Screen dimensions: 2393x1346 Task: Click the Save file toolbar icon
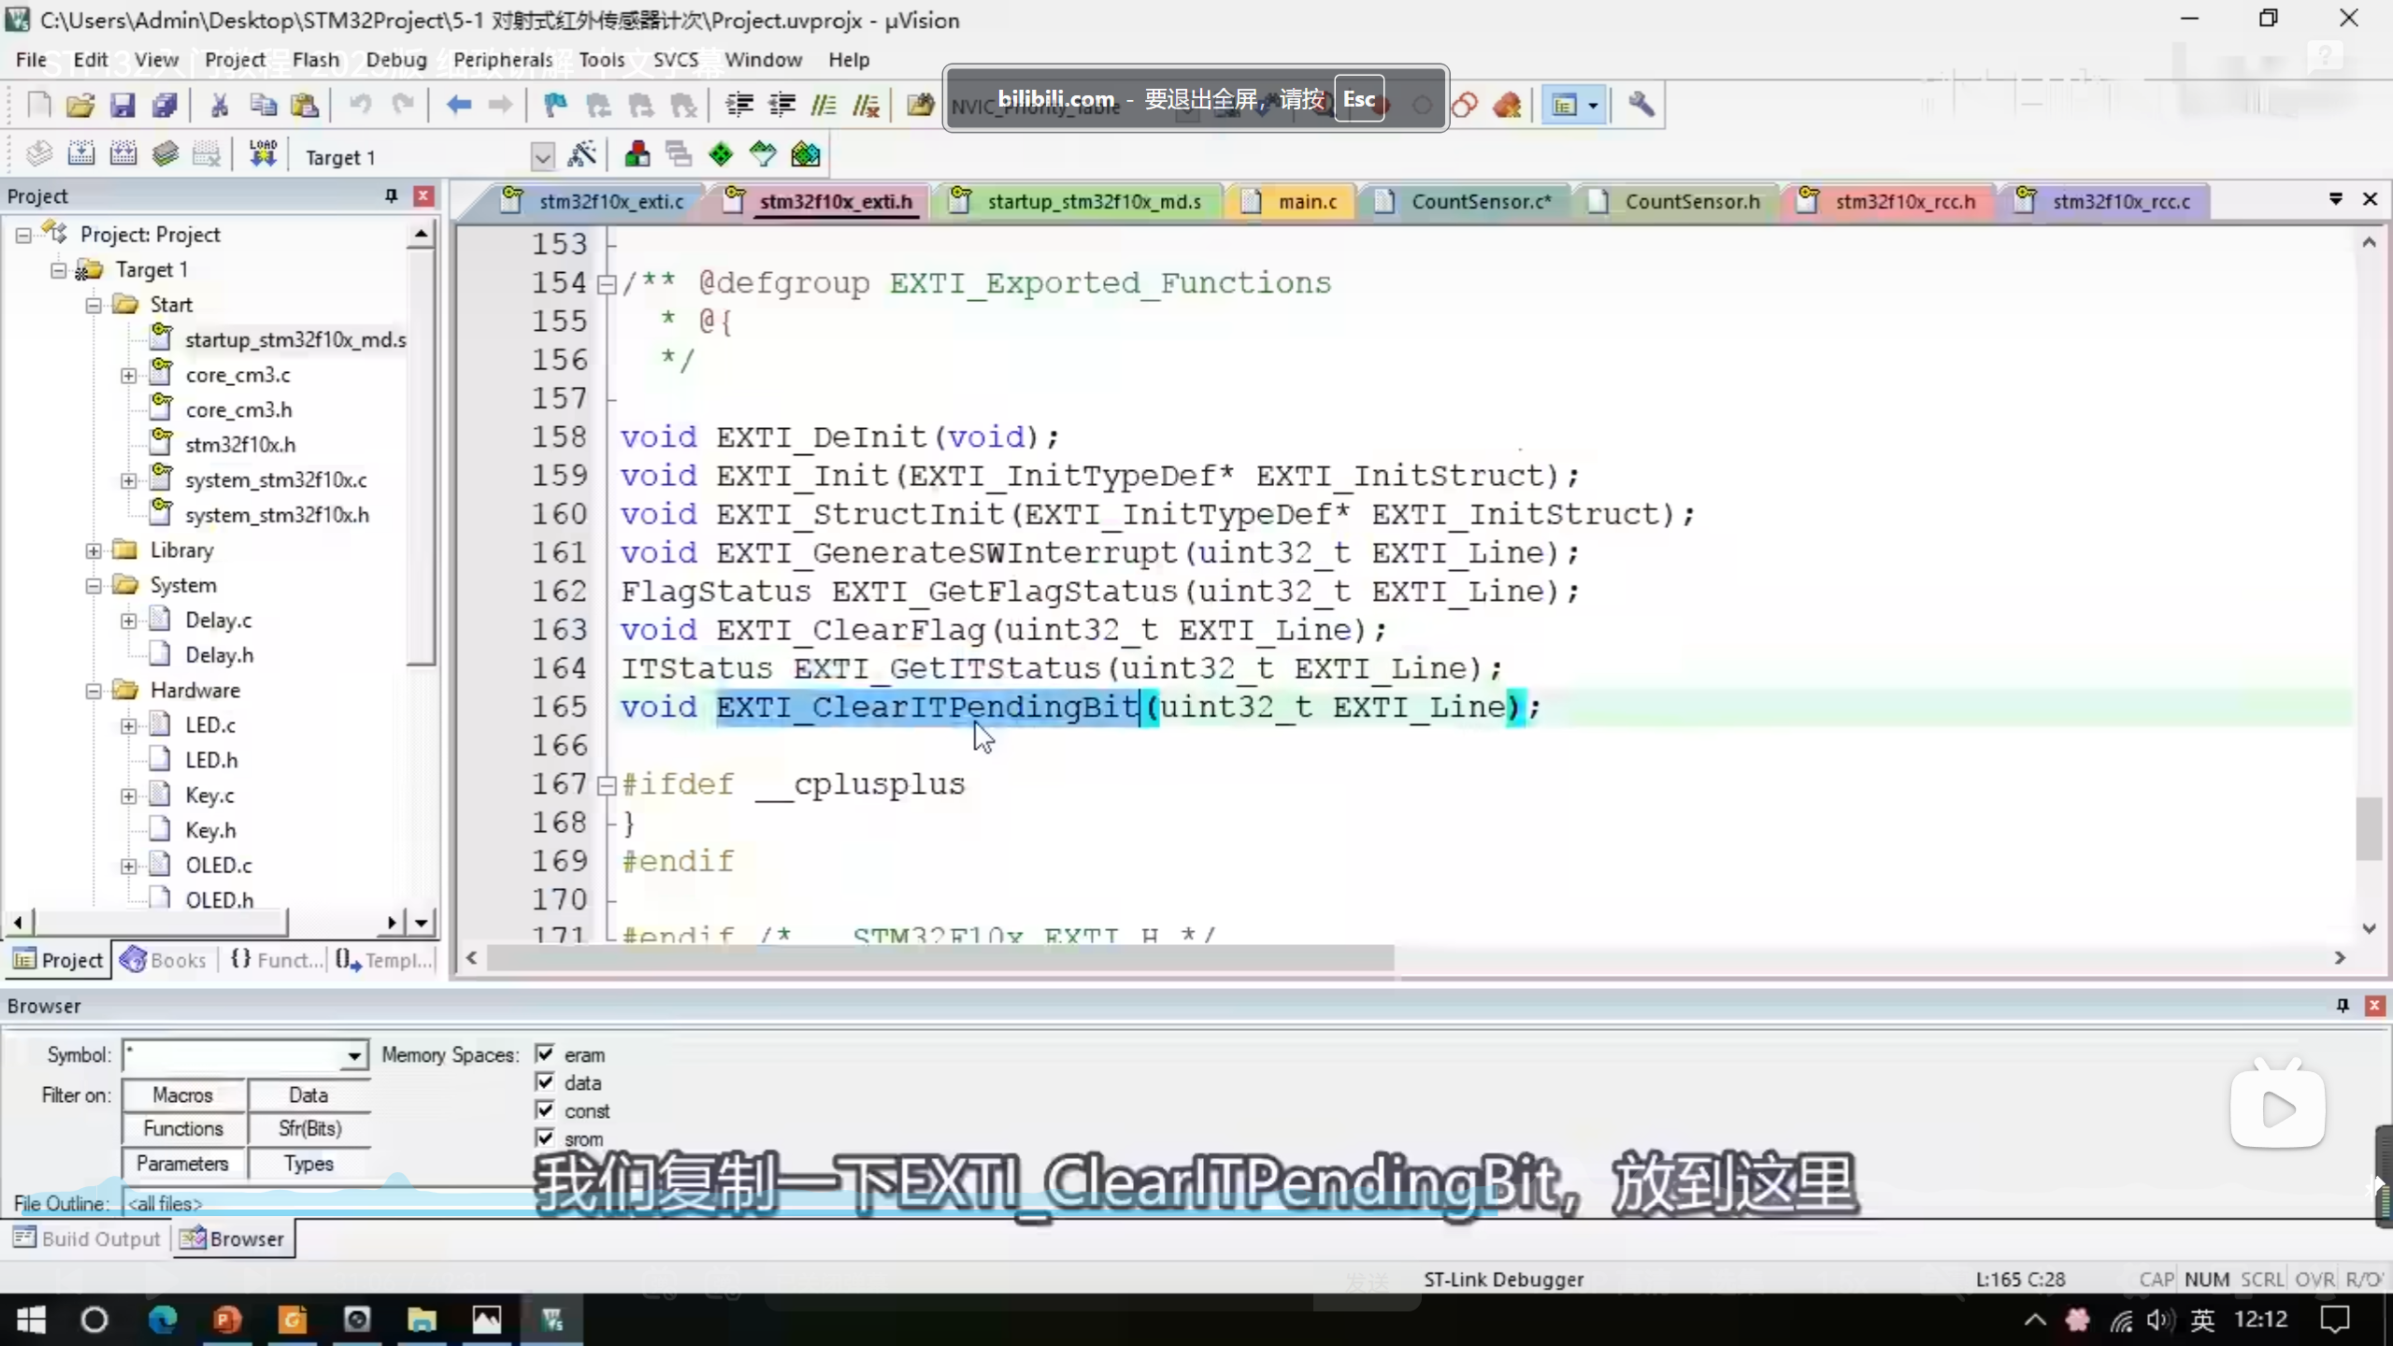tap(122, 106)
